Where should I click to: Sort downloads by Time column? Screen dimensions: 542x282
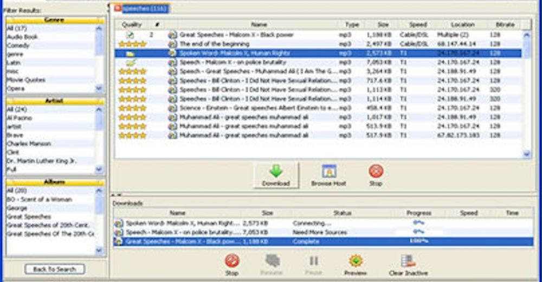512,213
